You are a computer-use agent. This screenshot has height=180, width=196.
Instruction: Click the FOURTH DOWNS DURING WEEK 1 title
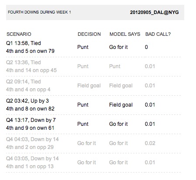coord(39,12)
